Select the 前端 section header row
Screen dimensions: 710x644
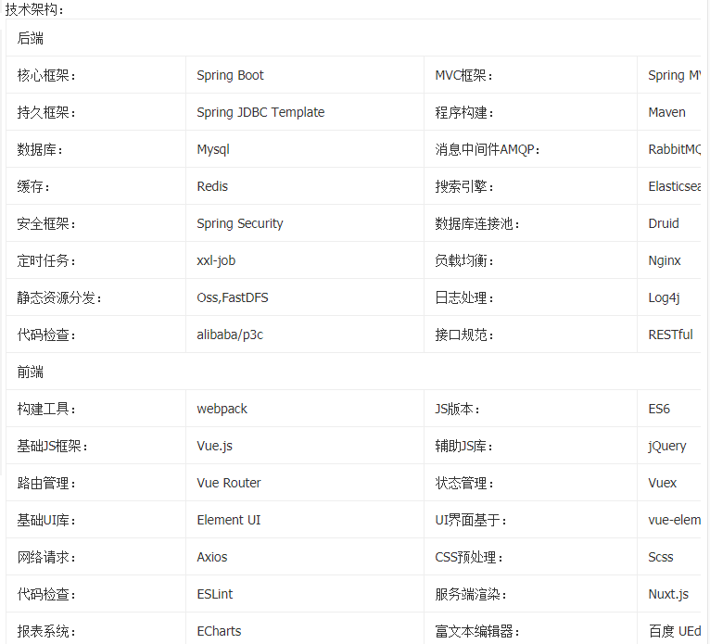(x=353, y=372)
